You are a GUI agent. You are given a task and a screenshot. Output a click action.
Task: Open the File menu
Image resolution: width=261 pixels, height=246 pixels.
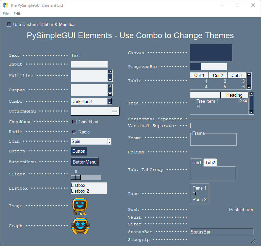pyautogui.click(x=6, y=14)
